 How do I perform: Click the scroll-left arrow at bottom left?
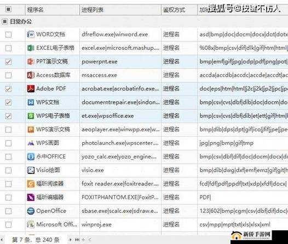pos(2,240)
